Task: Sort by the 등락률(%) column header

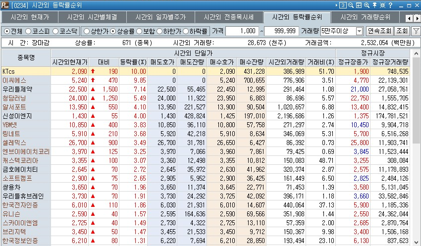Action: click(133, 62)
